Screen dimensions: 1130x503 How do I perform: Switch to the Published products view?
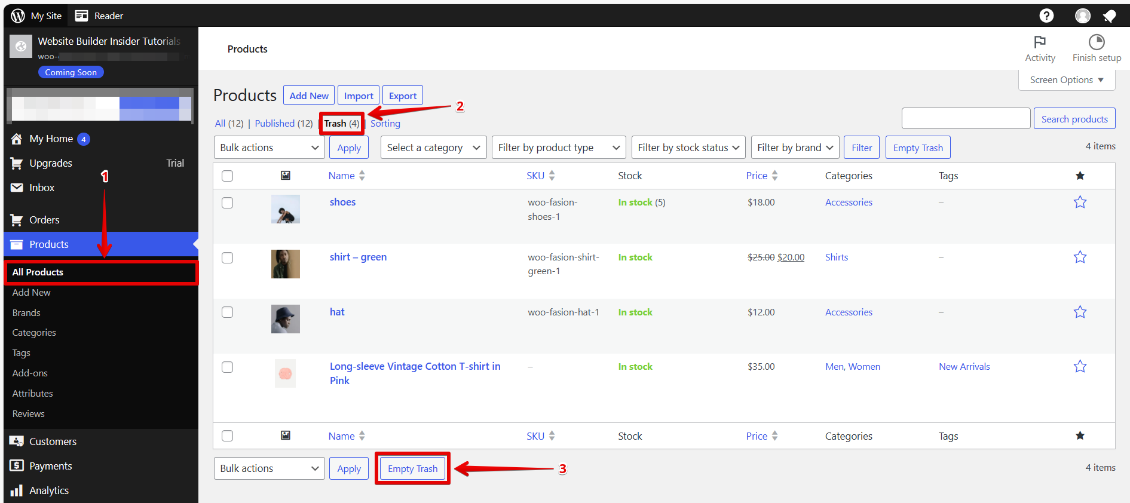click(x=274, y=124)
